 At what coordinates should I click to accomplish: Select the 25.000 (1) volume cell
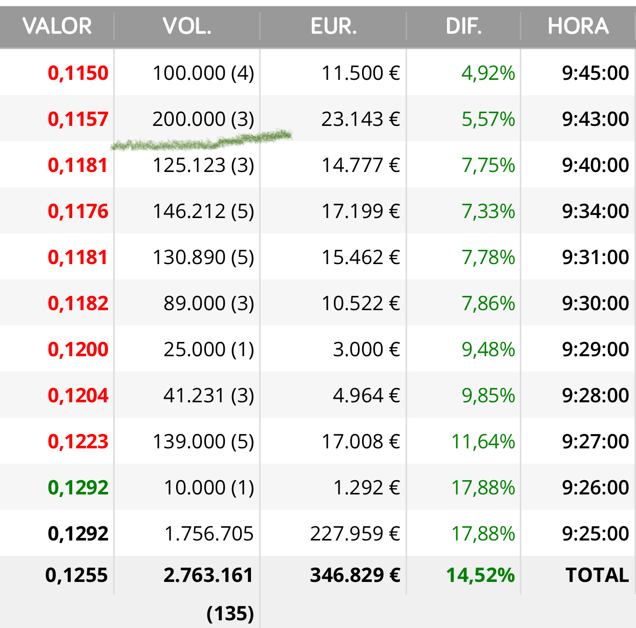click(209, 350)
